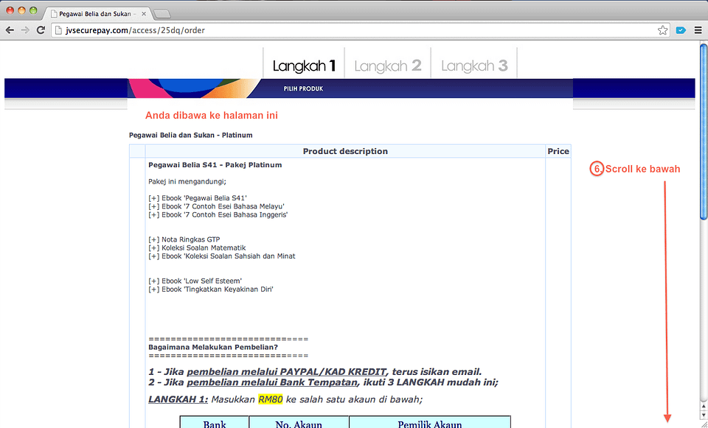Screen dimensions: 708x428
Task: Click the underlined text pembelian melalui PAYPAL/KAD KREDIT
Action: 286,372
